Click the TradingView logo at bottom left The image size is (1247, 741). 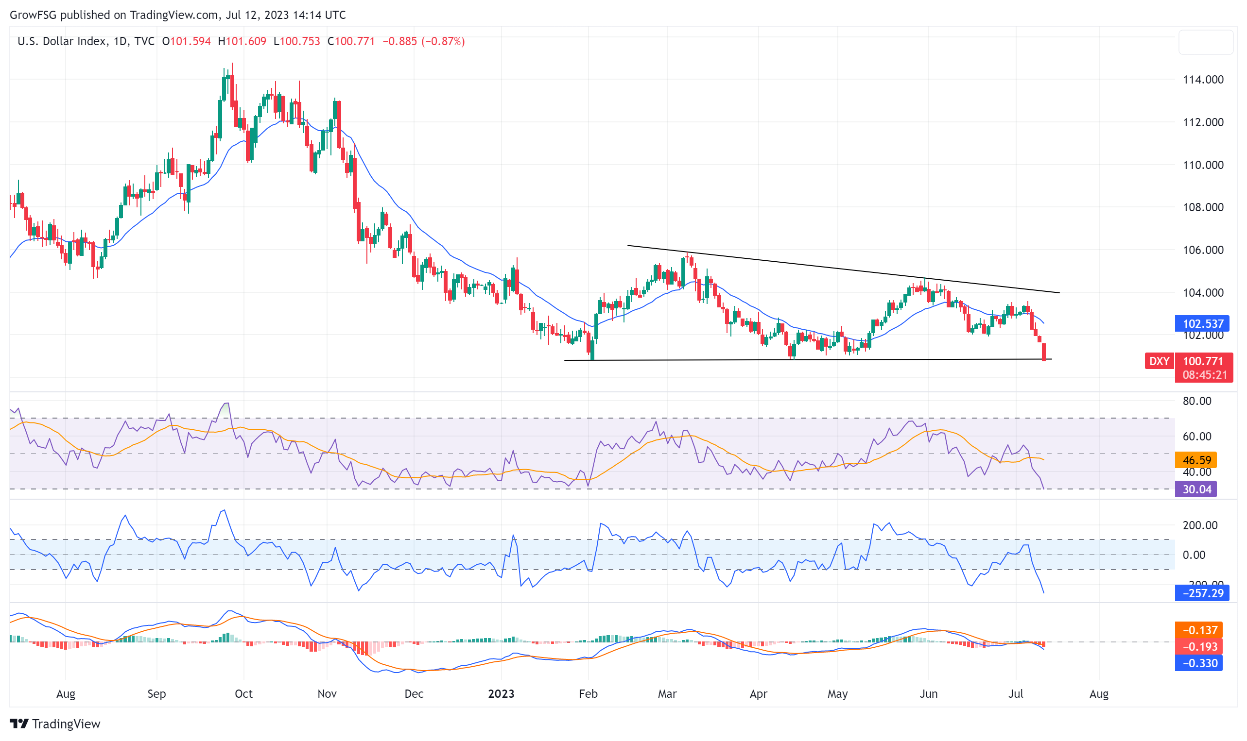click(x=55, y=724)
